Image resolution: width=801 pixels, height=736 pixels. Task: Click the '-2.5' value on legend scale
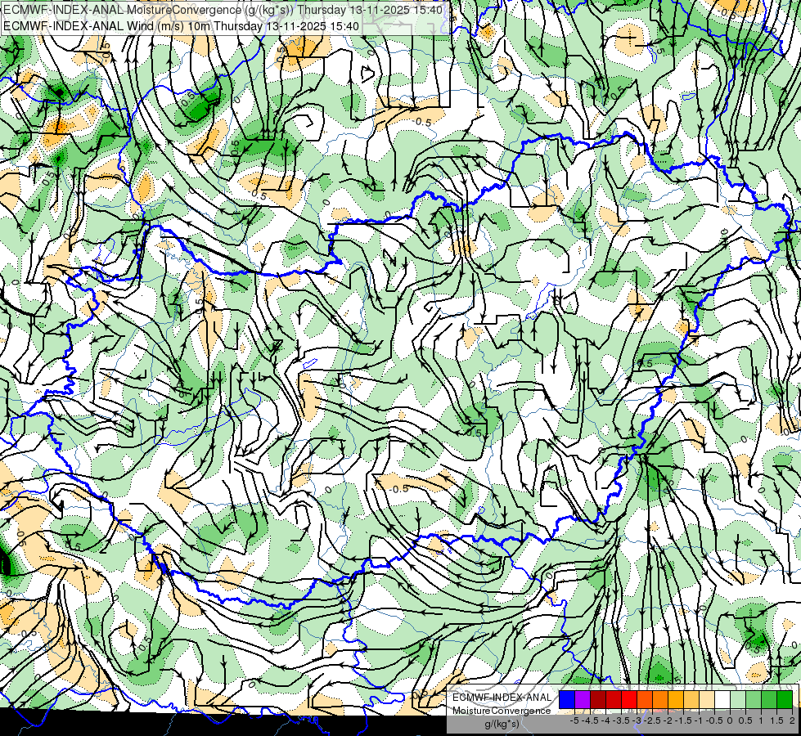(652, 720)
